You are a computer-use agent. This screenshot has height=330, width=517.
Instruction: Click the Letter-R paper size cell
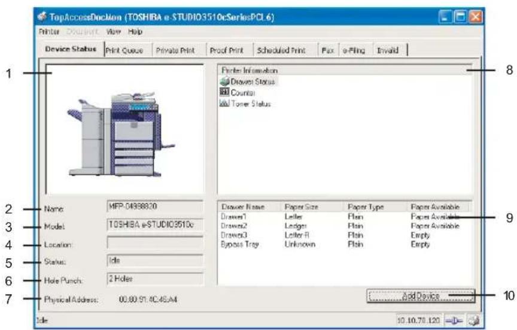tap(297, 235)
